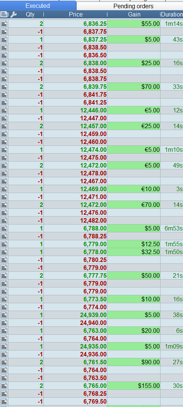Viewport: 183px width, 407px height.
Task: Open details icon for the 24,935.00 order
Action: click(4, 347)
